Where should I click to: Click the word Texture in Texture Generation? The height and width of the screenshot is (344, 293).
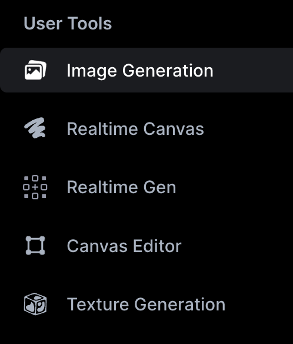click(98, 305)
